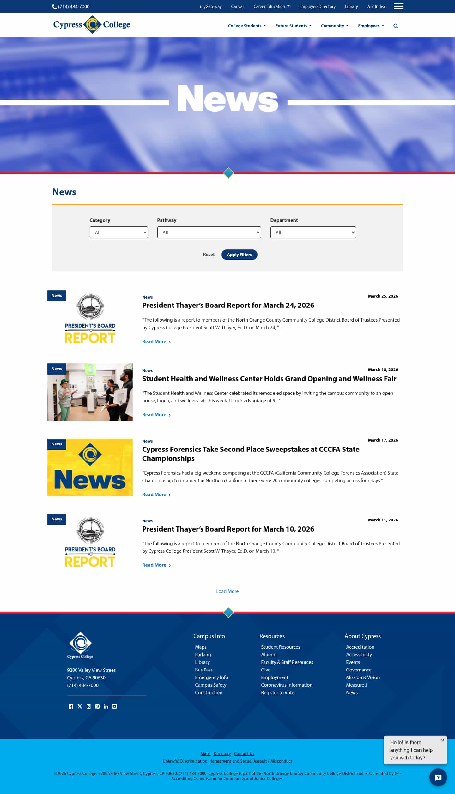455x794 pixels.
Task: Open the Pinterest social icon
Action: coord(97,706)
